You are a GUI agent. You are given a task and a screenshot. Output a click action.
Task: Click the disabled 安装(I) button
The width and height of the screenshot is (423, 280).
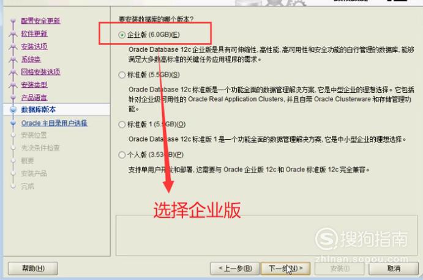click(x=340, y=268)
